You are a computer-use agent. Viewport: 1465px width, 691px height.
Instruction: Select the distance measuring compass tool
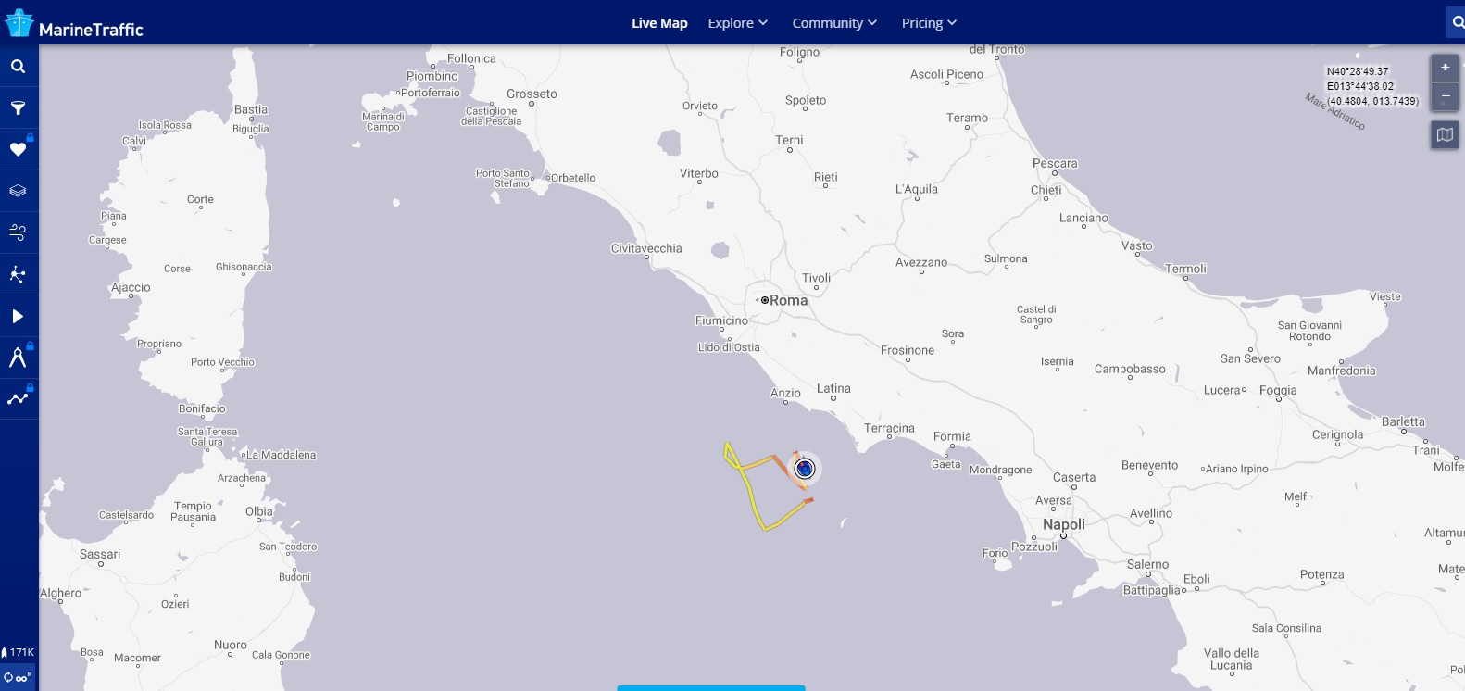point(18,358)
